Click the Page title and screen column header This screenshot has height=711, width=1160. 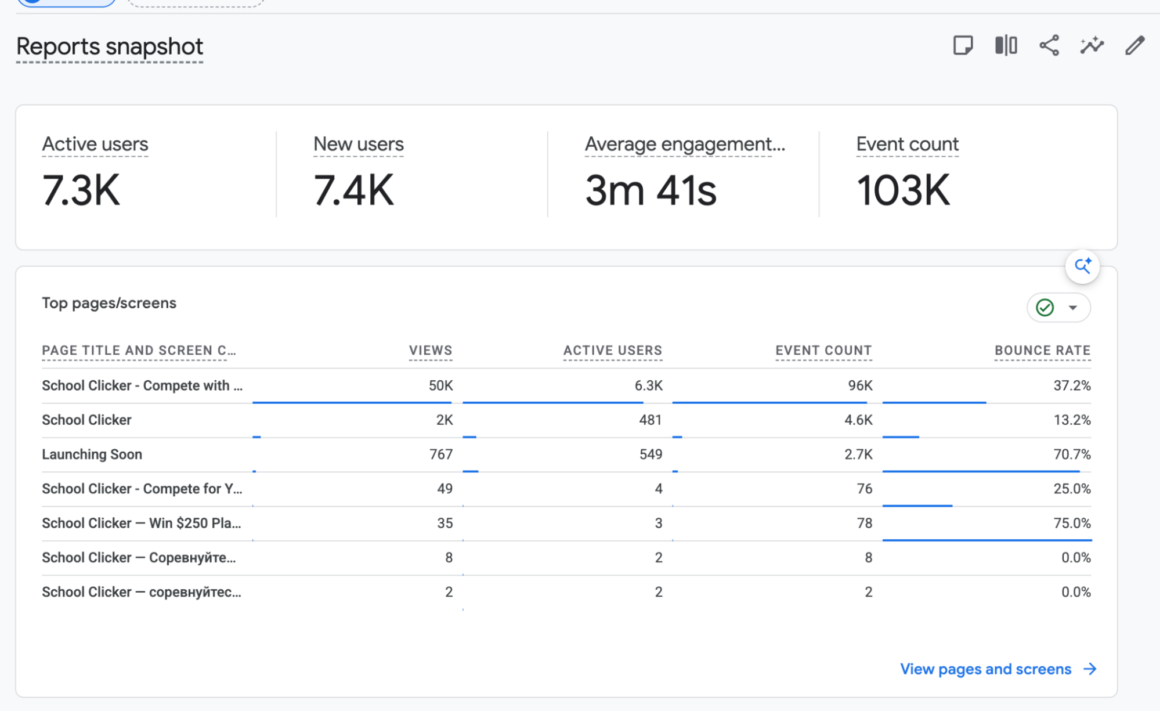click(x=139, y=351)
